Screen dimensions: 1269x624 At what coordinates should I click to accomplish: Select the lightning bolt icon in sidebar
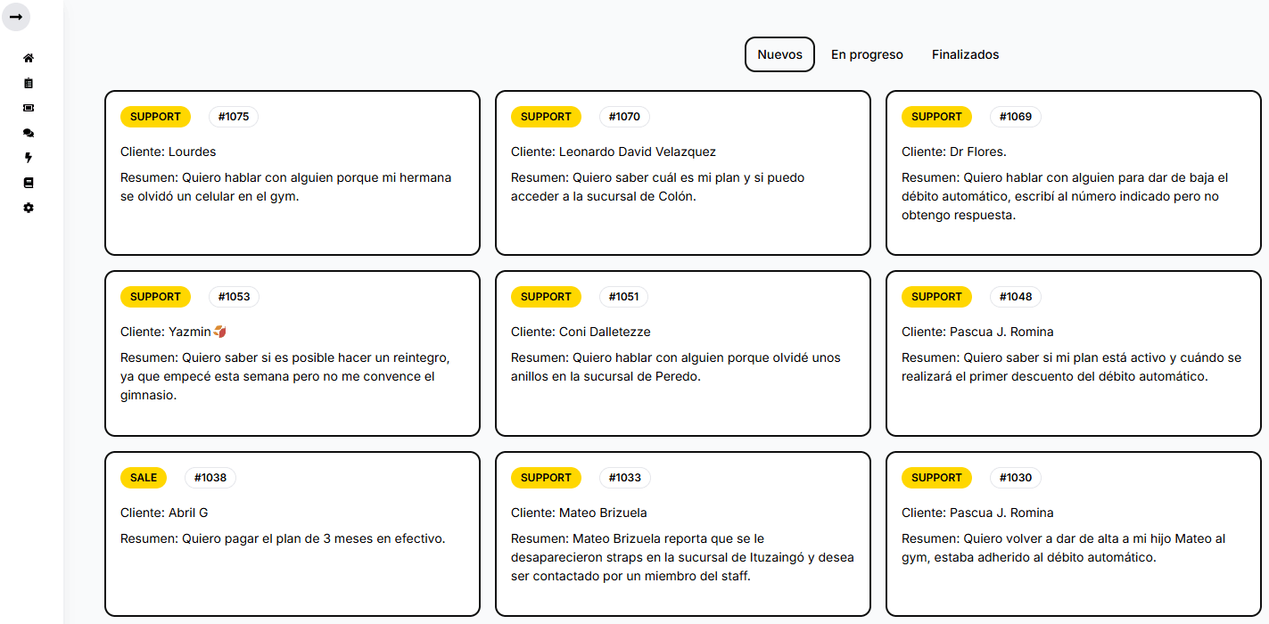pyautogui.click(x=29, y=158)
